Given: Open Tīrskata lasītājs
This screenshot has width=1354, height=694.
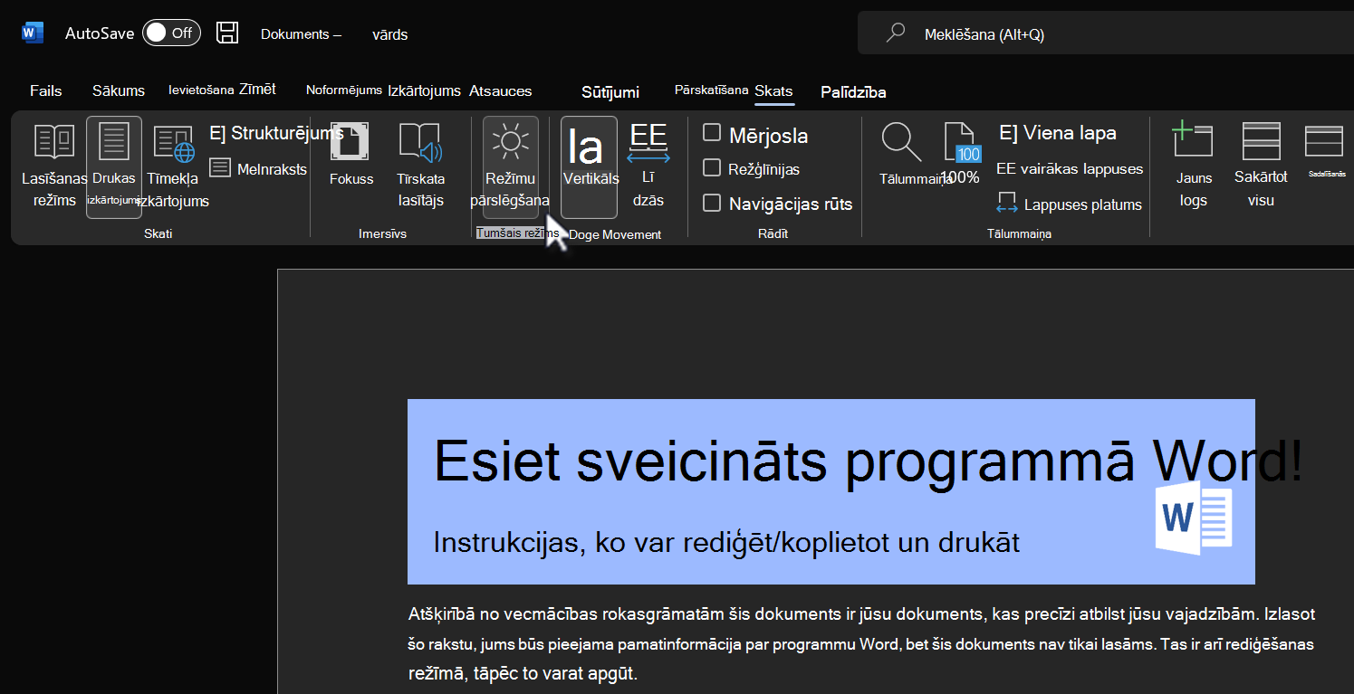Looking at the screenshot, I should coord(420,166).
